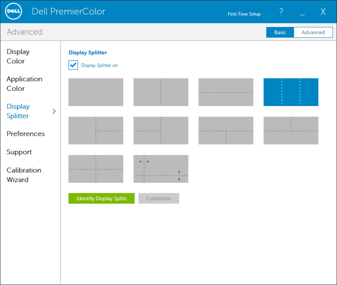
Task: Select the two-row horizontal split layout
Action: tap(226, 92)
